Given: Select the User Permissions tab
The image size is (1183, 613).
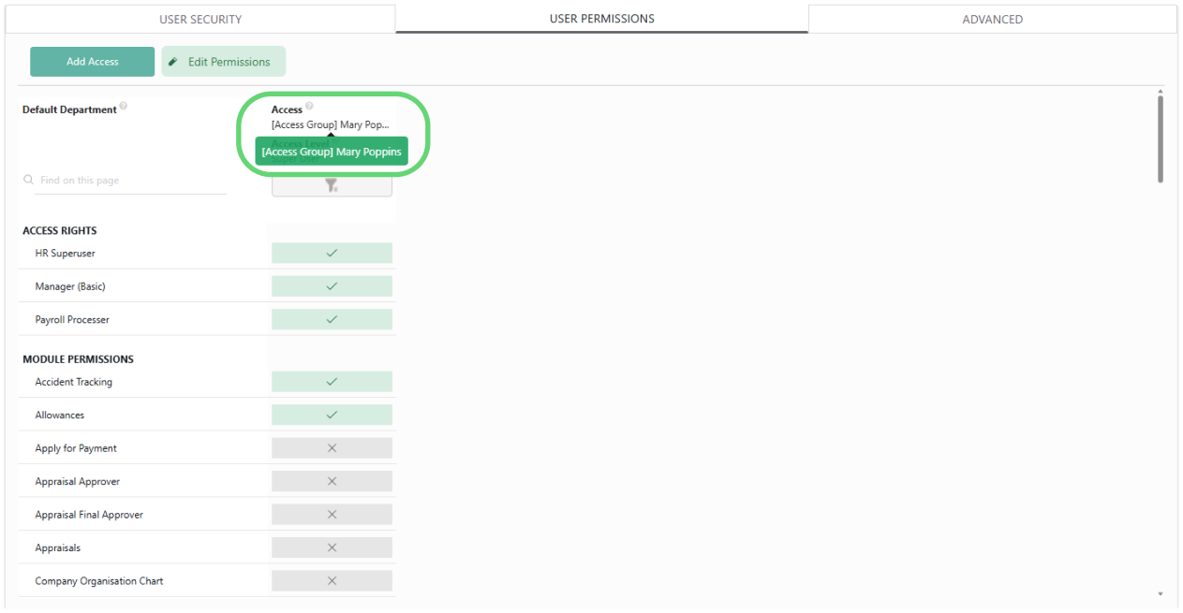Looking at the screenshot, I should click(601, 19).
